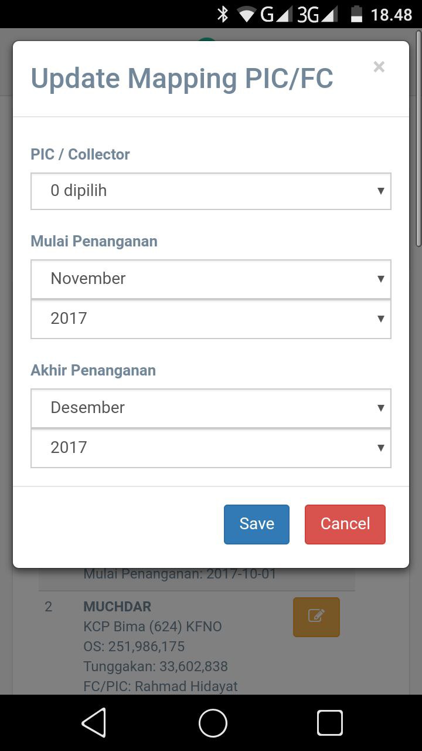Viewport: 422px width, 751px height.
Task: Tap the Android home circle icon
Action: (x=213, y=722)
